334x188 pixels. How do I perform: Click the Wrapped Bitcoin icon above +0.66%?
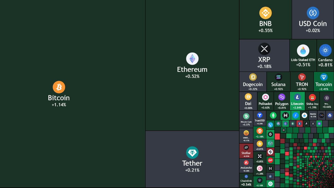pos(327,98)
